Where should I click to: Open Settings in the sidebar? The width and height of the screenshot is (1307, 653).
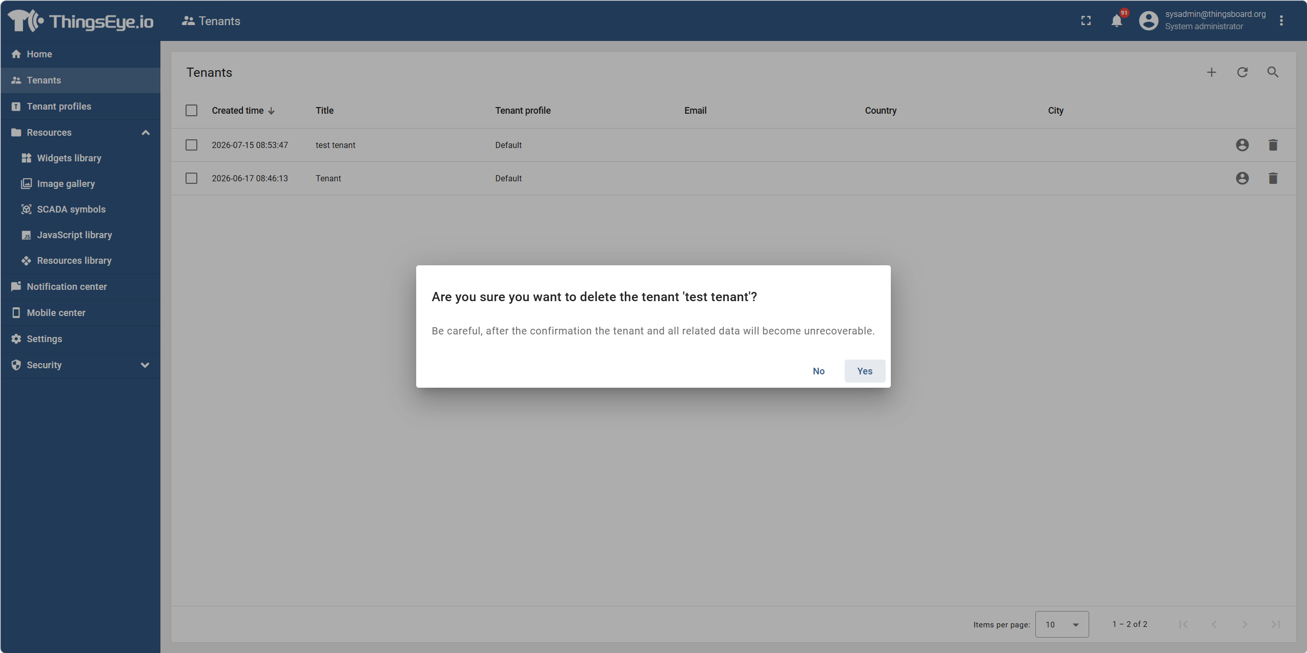click(80, 339)
